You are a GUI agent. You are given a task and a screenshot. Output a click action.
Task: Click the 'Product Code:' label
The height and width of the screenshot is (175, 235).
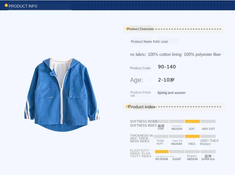click(x=141, y=68)
